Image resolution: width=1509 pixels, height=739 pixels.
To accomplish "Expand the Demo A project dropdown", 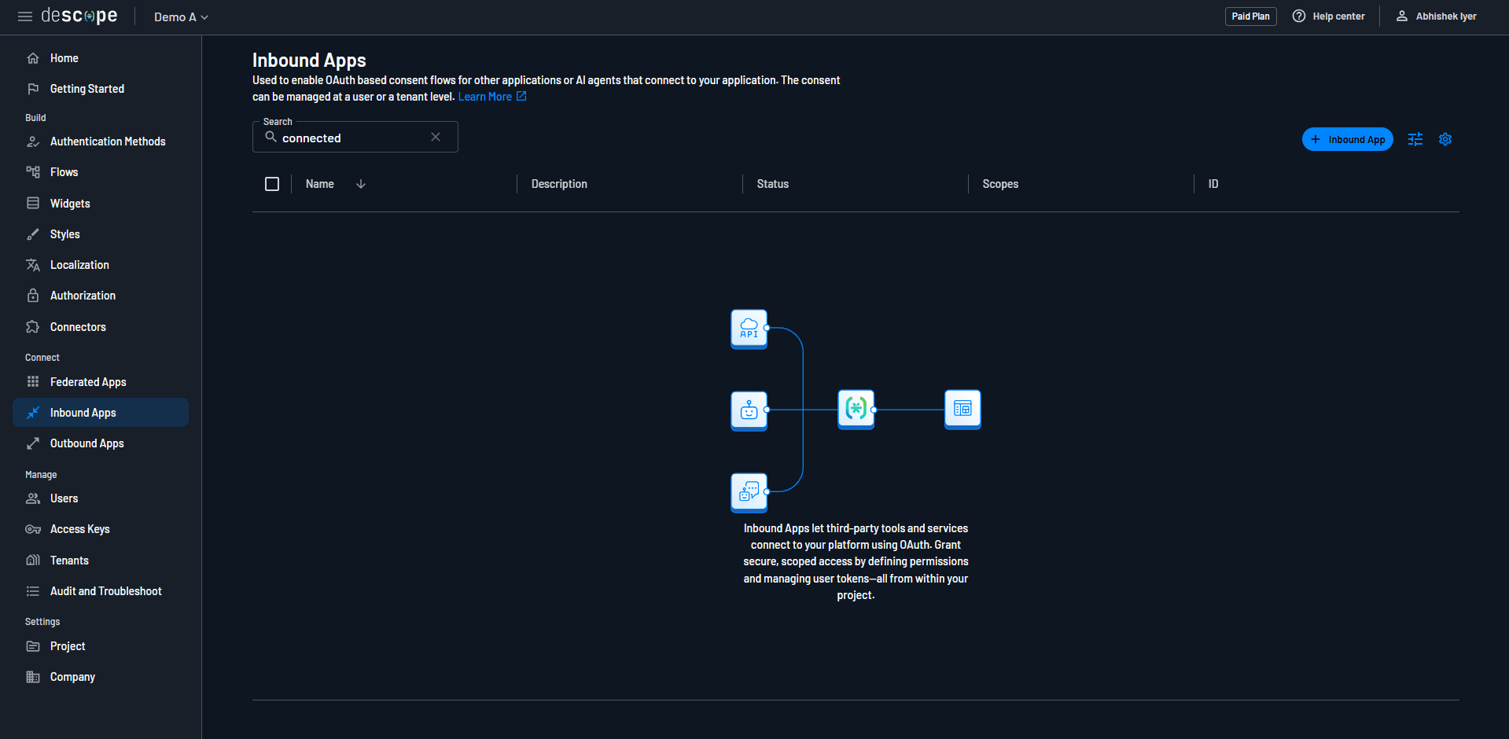I will point(181,17).
